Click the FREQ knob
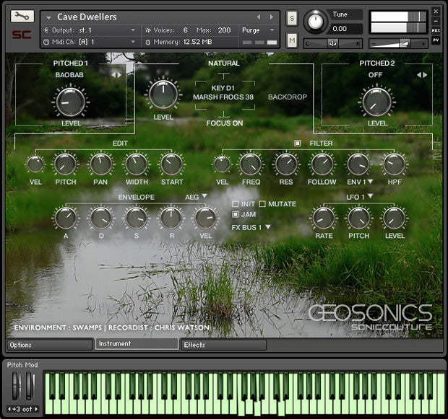Screen dimensions: 448x419 [x=251, y=164]
